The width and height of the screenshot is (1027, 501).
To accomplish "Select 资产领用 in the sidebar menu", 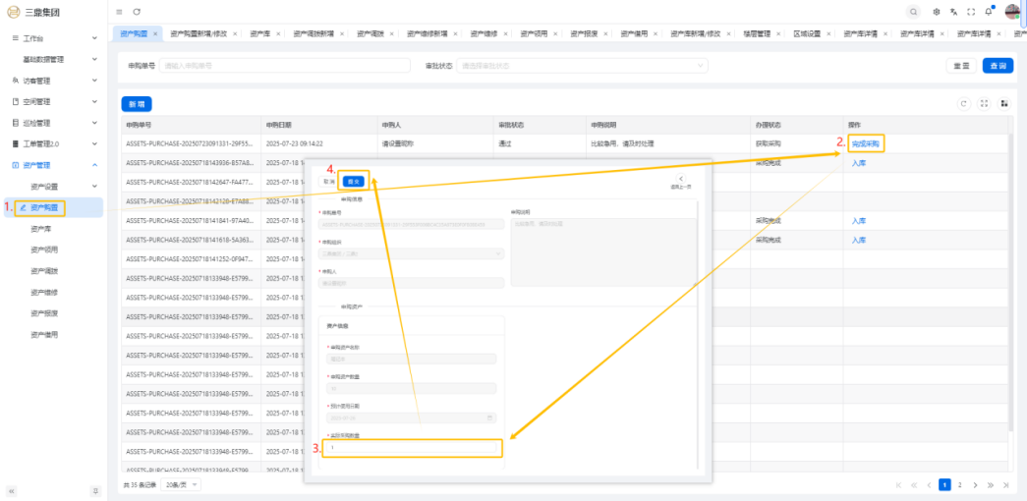I will tap(44, 250).
